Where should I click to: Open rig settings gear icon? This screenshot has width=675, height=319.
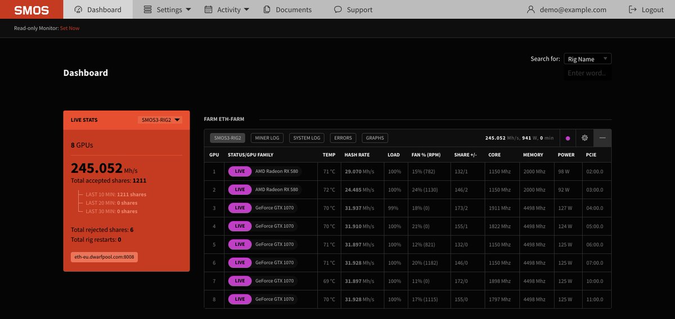pos(584,138)
